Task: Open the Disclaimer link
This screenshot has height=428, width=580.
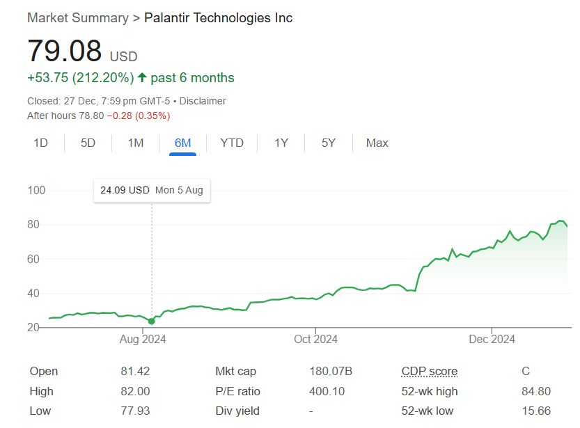Action: [203, 101]
